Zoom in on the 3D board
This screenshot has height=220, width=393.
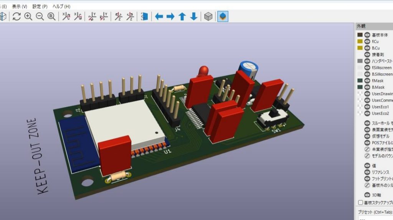tap(28, 17)
